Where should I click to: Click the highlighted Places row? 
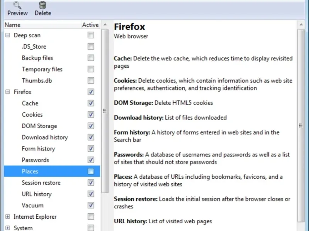tap(52, 171)
